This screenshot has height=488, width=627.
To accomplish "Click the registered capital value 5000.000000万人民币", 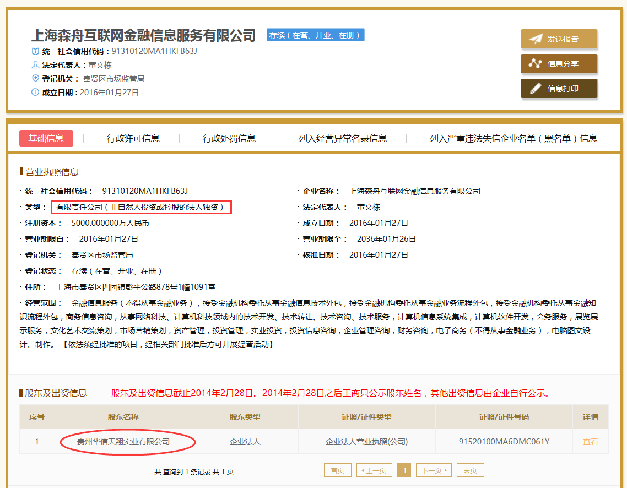I will (x=110, y=223).
